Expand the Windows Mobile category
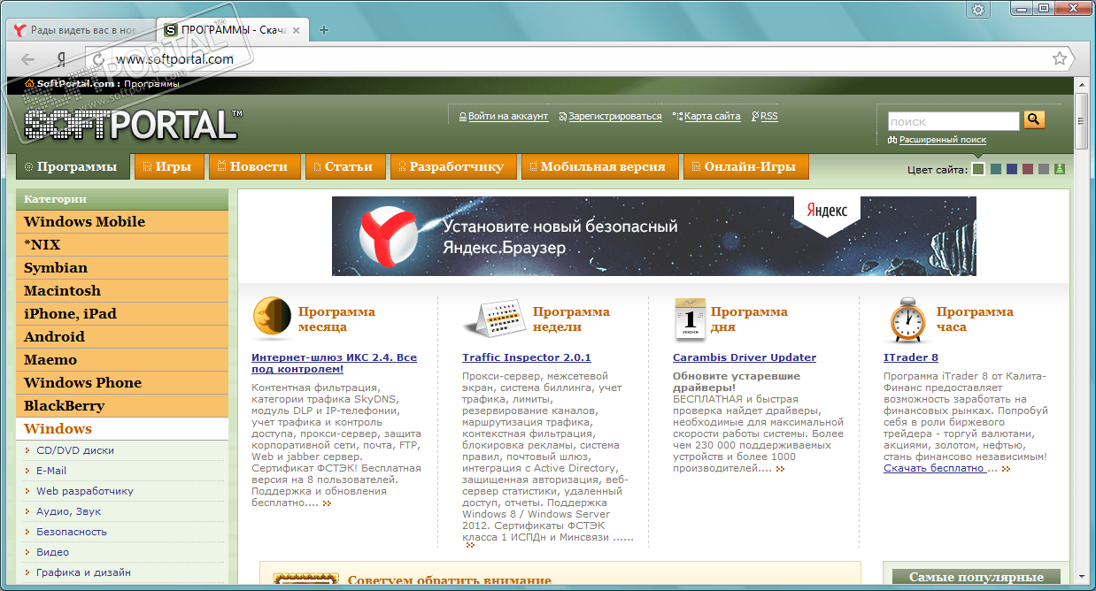Screen dimensions: 1096x591 122,221
